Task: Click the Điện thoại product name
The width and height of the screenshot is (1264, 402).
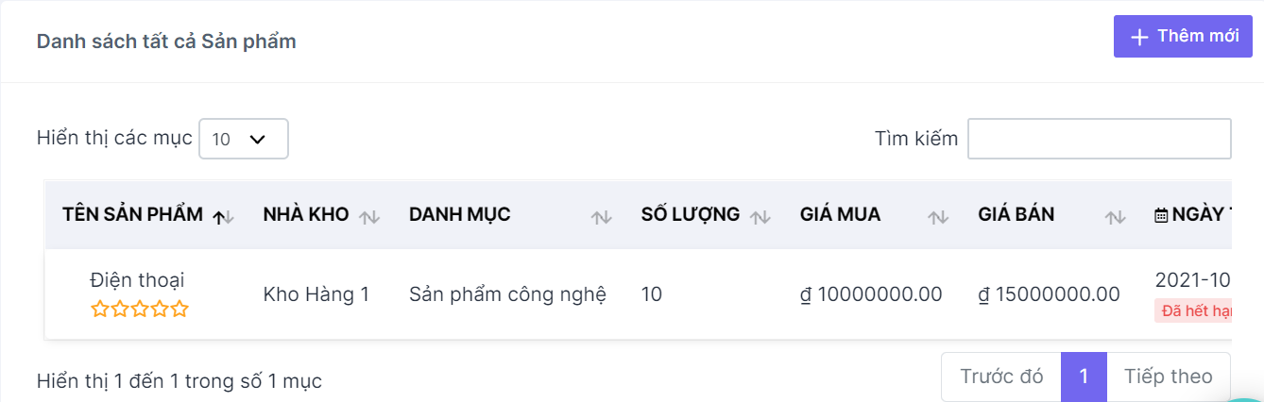Action: click(137, 279)
